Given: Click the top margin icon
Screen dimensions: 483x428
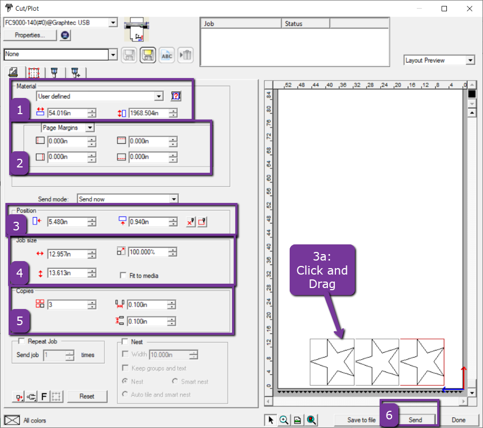Looking at the screenshot, I should coord(121,141).
